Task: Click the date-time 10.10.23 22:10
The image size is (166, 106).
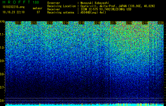Action: coord(13,12)
